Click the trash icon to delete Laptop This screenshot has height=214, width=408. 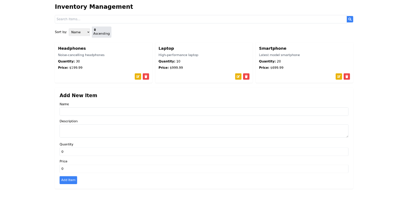[x=246, y=76]
